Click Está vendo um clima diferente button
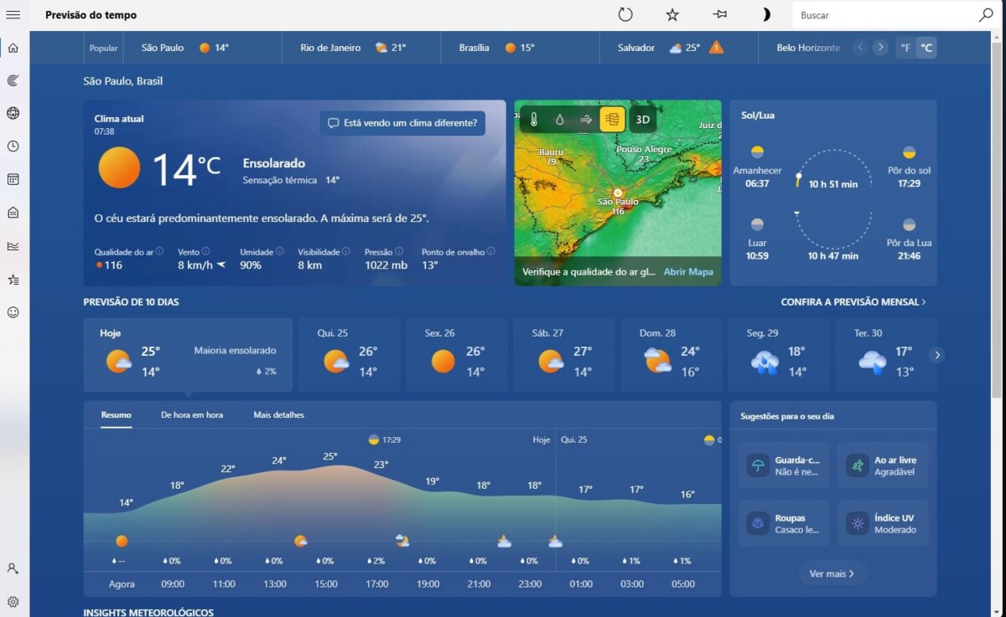Screen dimensions: 1006x617 tap(402, 123)
